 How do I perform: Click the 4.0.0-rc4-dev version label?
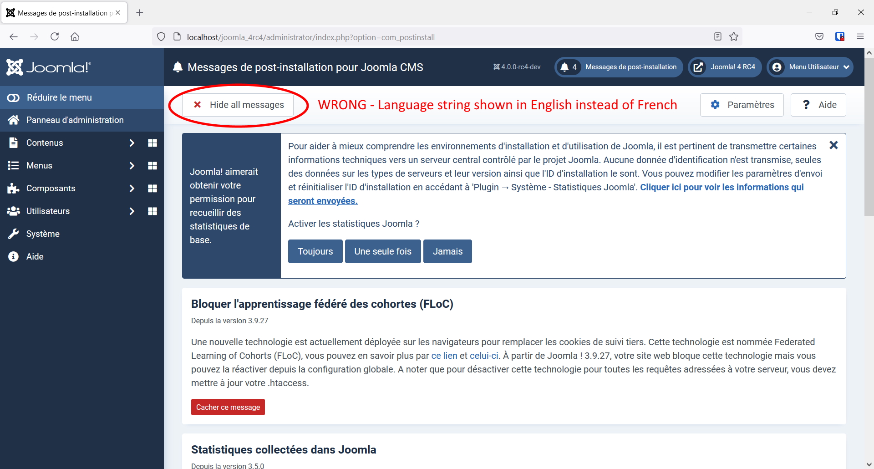pos(517,67)
